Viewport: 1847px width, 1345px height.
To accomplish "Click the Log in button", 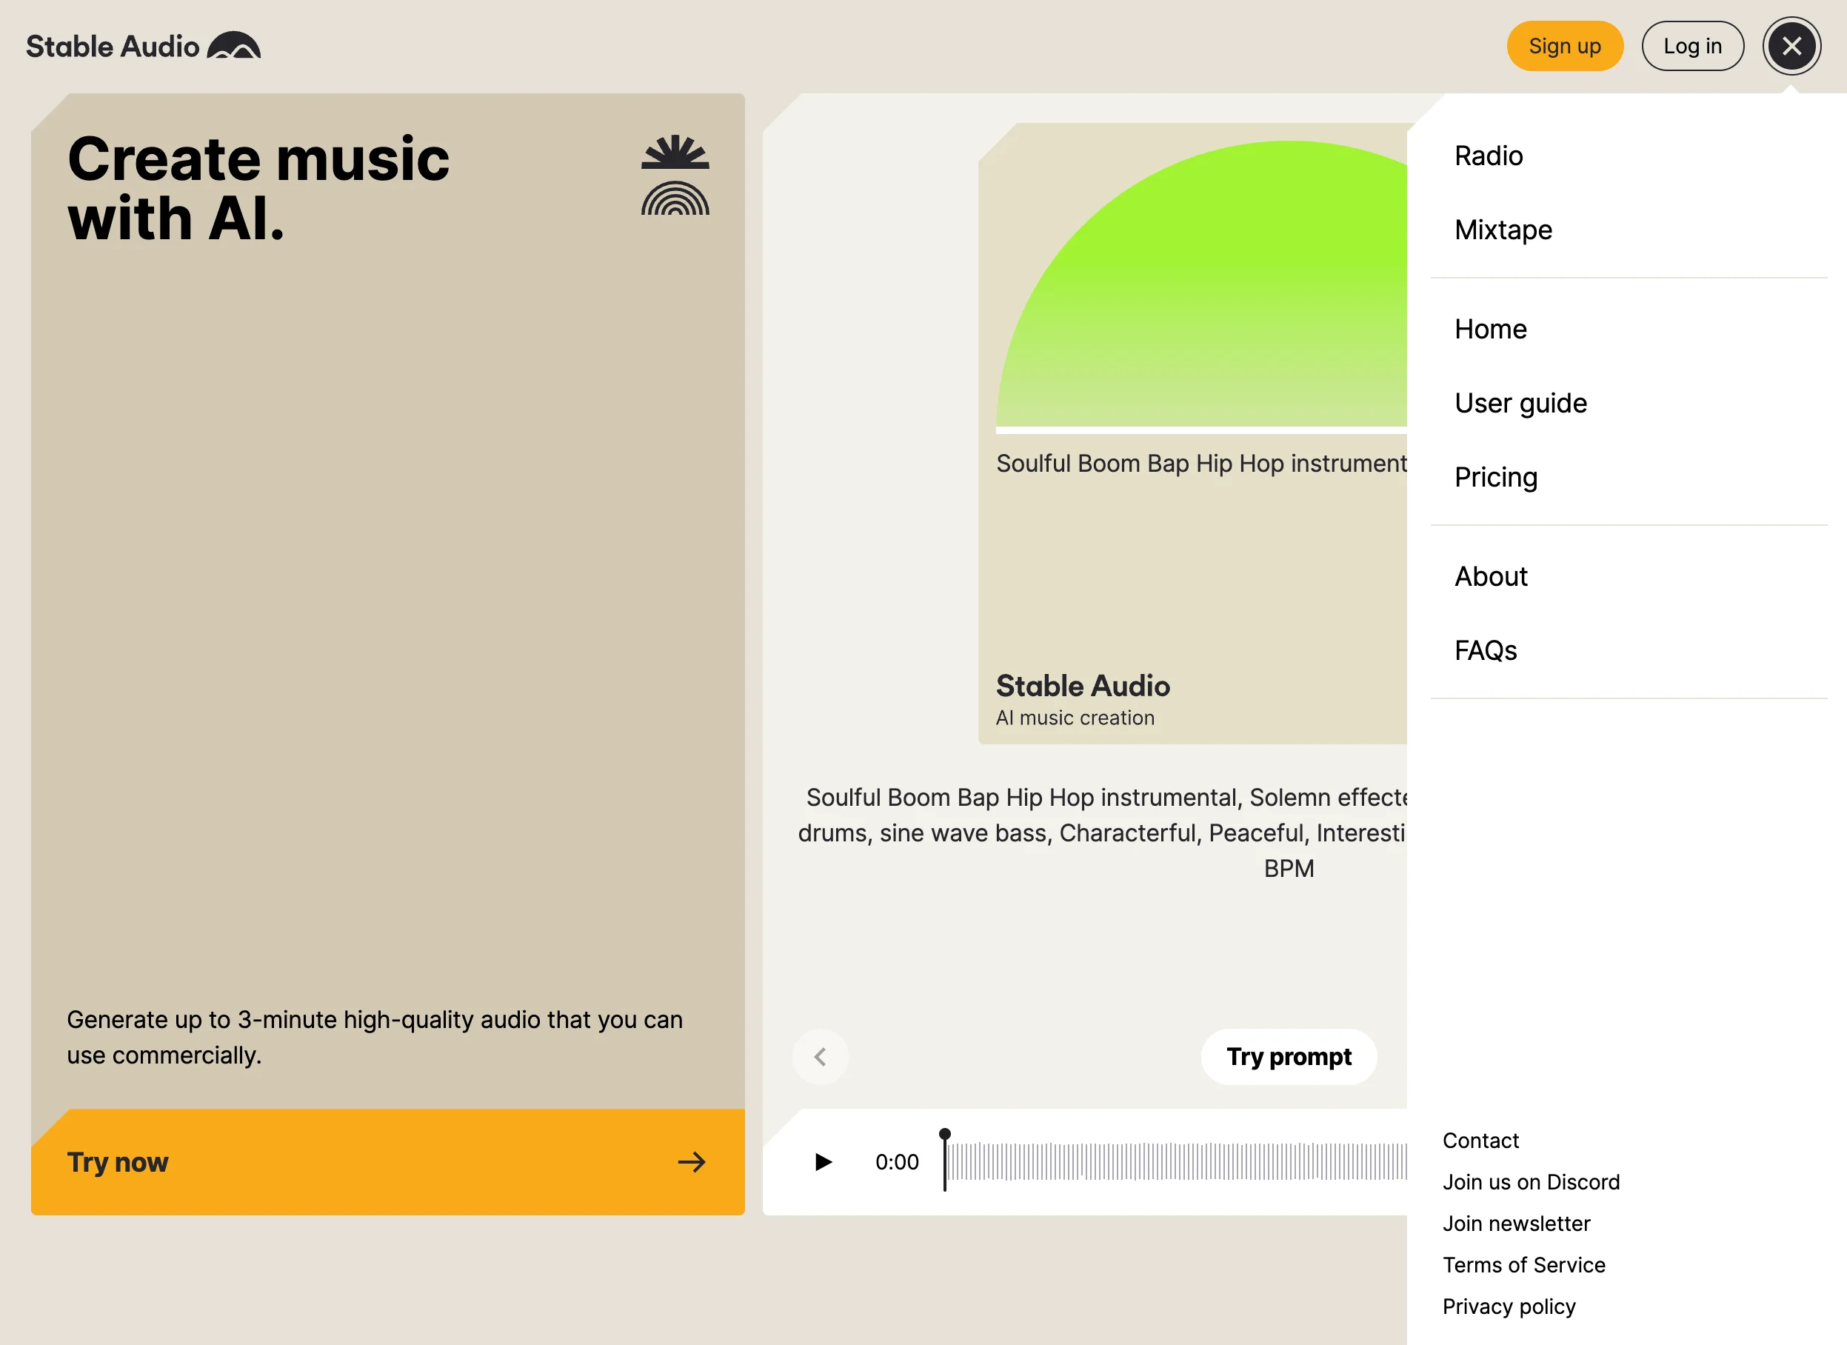I will [1692, 46].
